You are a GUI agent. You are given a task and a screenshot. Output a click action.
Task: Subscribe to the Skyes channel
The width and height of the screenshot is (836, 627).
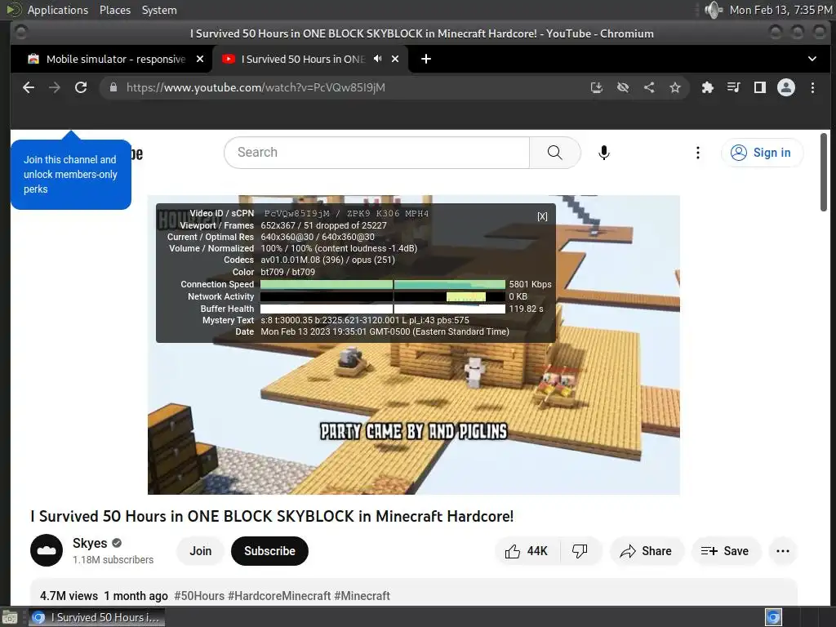pyautogui.click(x=269, y=551)
